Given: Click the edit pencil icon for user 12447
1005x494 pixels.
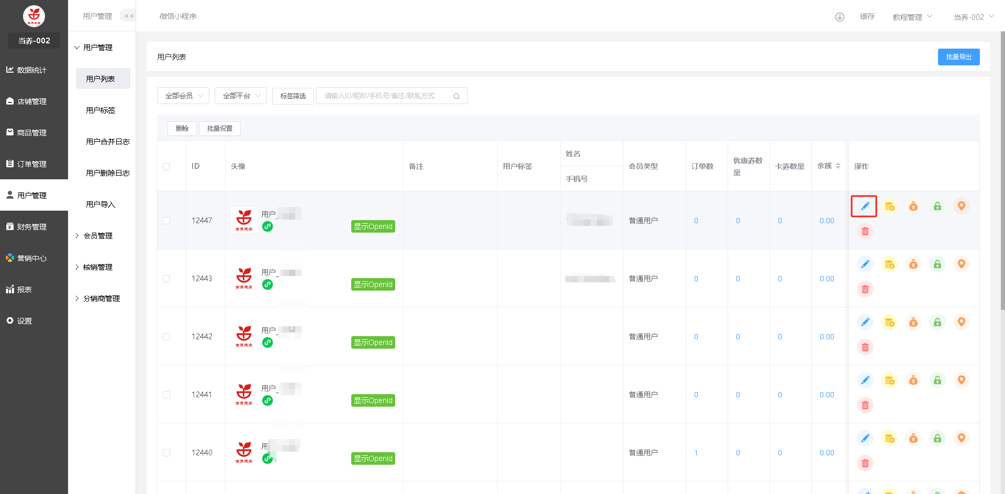Looking at the screenshot, I should [x=865, y=206].
